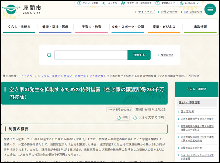Screen dimensions: 220x163
Task: Click the arrow beside 空き家対策 sidebar link
Action: (179, 112)
